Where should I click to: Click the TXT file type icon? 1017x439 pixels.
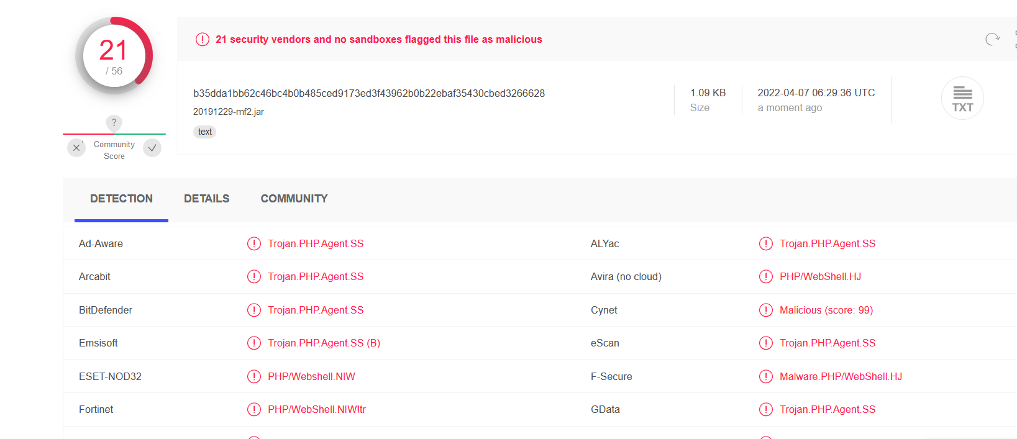962,99
